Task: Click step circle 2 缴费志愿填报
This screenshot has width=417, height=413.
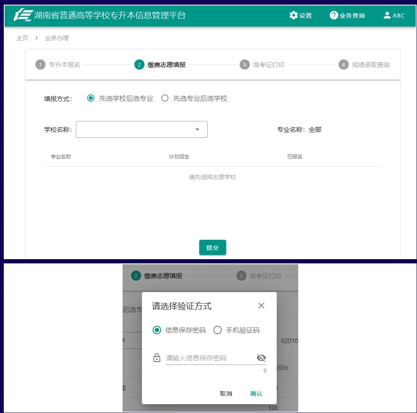Action: (139, 65)
